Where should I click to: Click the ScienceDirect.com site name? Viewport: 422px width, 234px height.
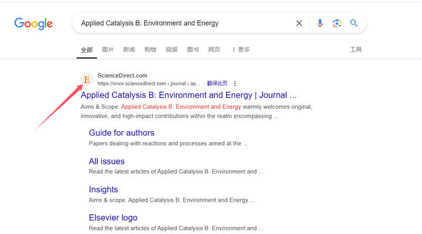coord(122,75)
